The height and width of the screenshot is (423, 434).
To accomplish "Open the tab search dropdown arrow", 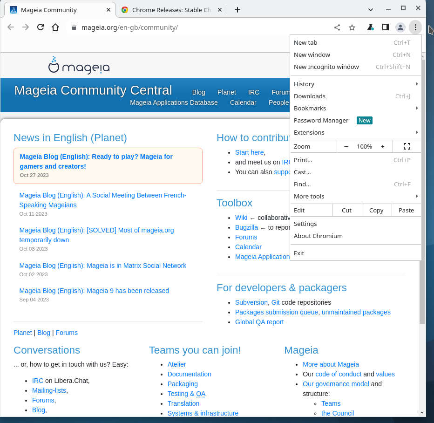I will 371,10.
